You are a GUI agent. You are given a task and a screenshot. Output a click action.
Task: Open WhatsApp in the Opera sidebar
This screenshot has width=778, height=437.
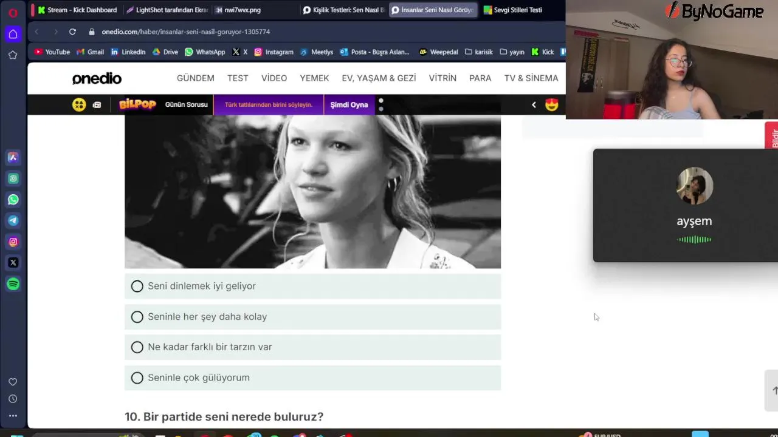coord(13,200)
